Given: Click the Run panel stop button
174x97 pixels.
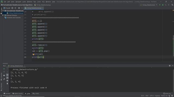Looking at the screenshot, I should pyautogui.click(x=4, y=72).
